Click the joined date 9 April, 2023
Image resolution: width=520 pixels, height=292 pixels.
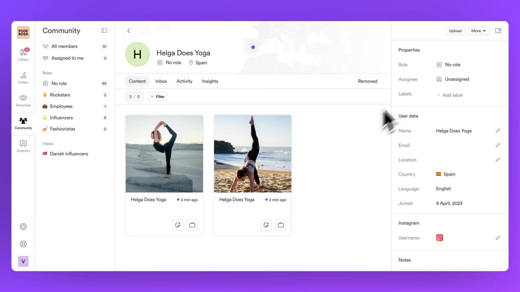pyautogui.click(x=449, y=203)
